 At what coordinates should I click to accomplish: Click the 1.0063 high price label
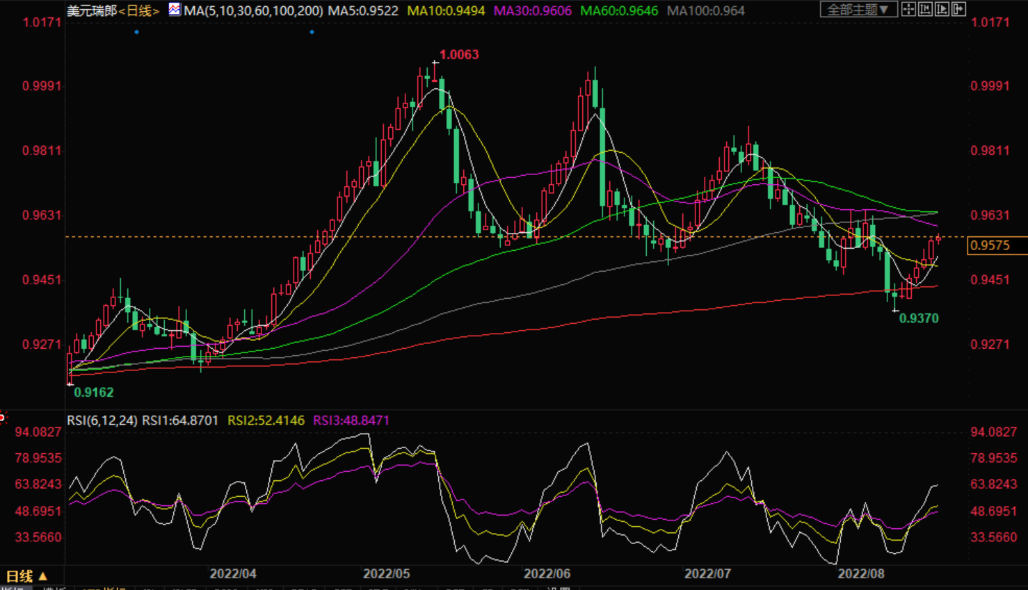tap(459, 55)
